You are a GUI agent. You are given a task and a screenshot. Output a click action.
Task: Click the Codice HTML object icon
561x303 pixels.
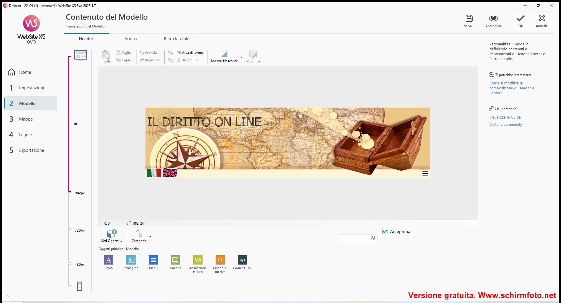(x=243, y=260)
